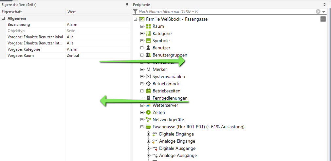Screen dimensions: 331x161
Task: Click the Familie Weißböck project icon
Action: [x=142, y=19]
